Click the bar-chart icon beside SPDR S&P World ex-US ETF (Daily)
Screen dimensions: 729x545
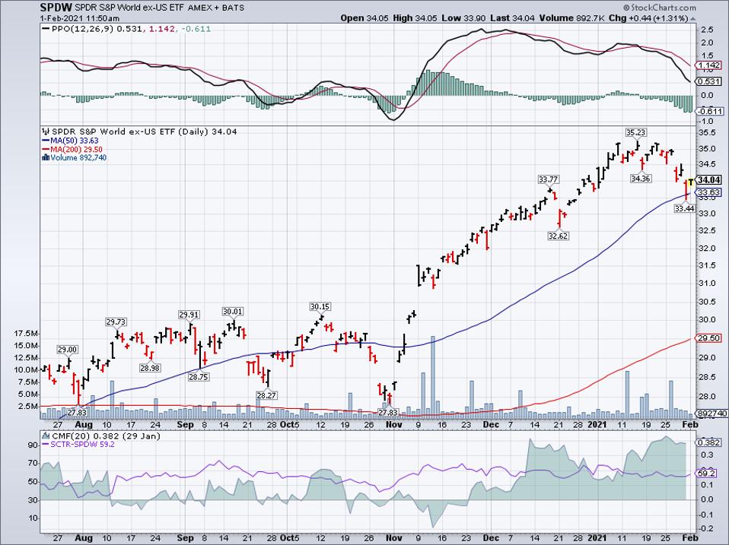[x=46, y=131]
